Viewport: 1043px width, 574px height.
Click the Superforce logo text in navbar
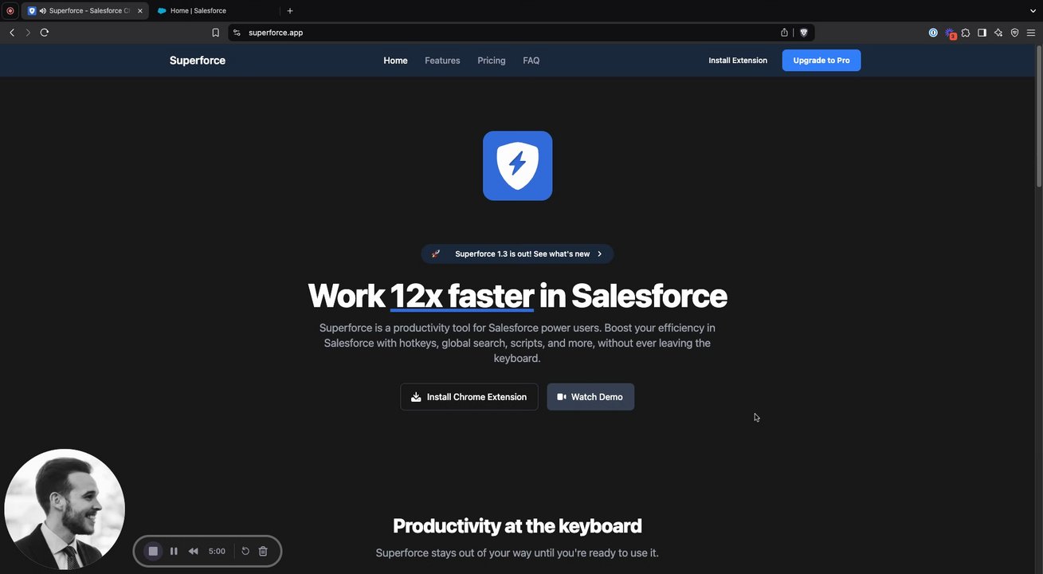(198, 61)
